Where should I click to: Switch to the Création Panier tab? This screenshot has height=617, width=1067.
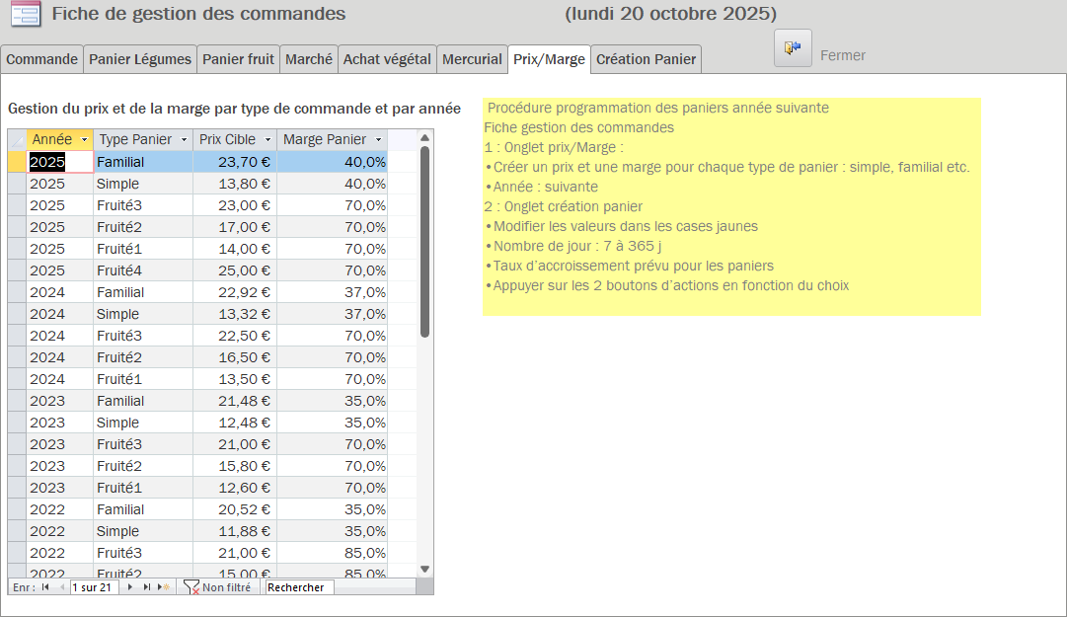(646, 59)
